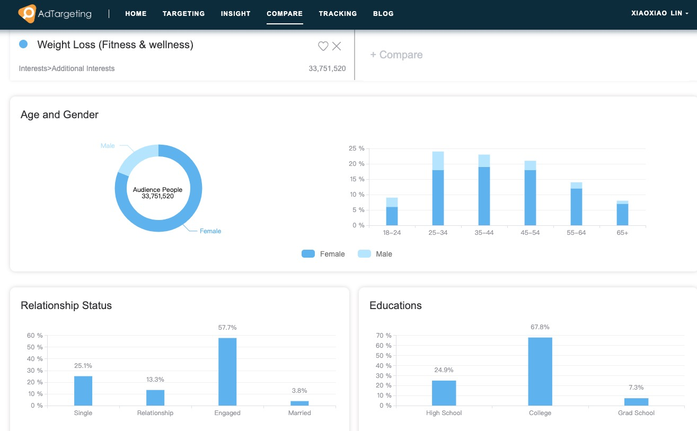Switch to the TARGETING menu item
This screenshot has width=697, height=431.
point(183,14)
